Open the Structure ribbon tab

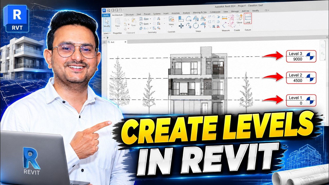129,15
